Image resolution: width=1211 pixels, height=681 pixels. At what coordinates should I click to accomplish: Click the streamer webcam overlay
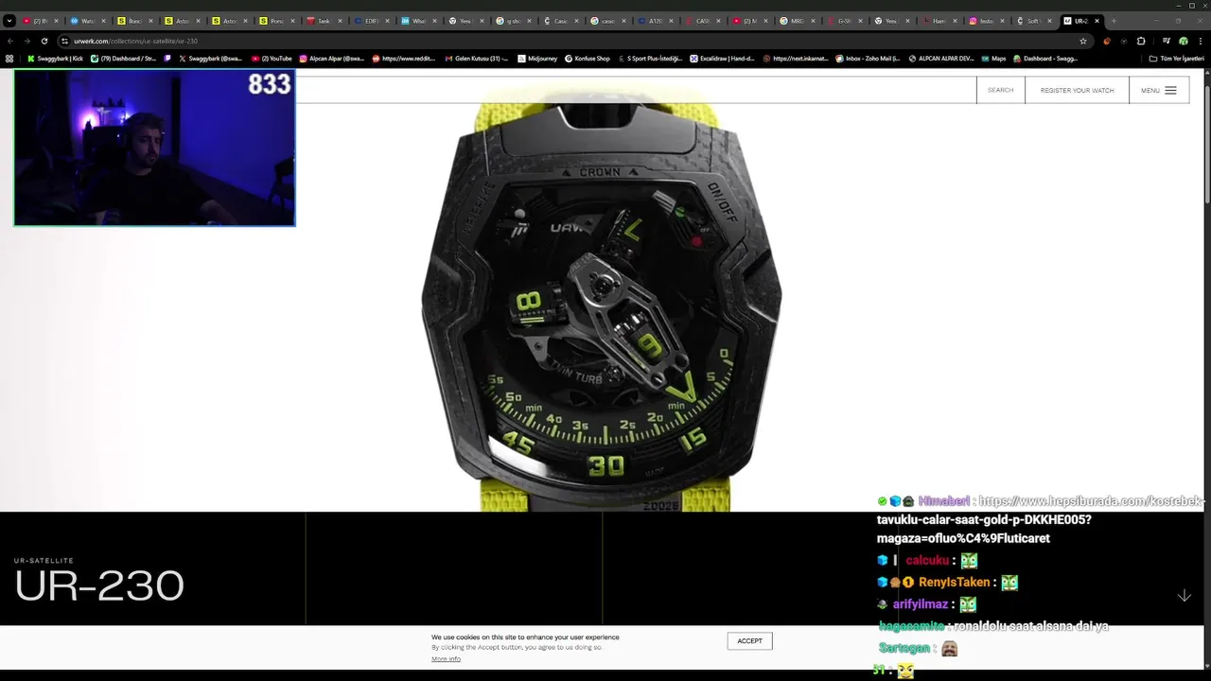pyautogui.click(x=154, y=148)
